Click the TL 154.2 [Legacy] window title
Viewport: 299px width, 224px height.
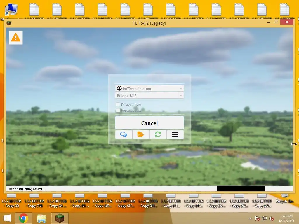[149, 23]
